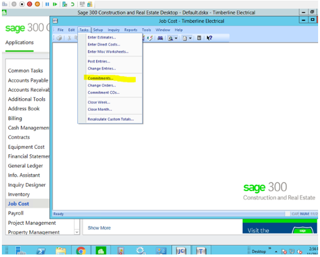Open Inventory in Applications list
320x257 pixels.
(19, 194)
